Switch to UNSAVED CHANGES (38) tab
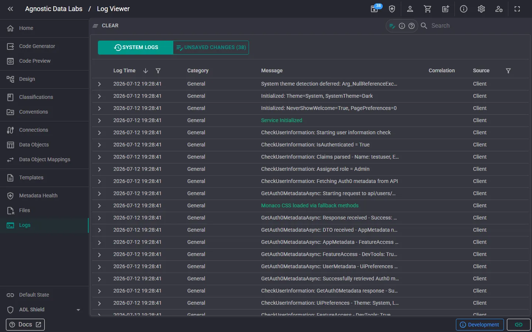The width and height of the screenshot is (532, 332). (211, 48)
